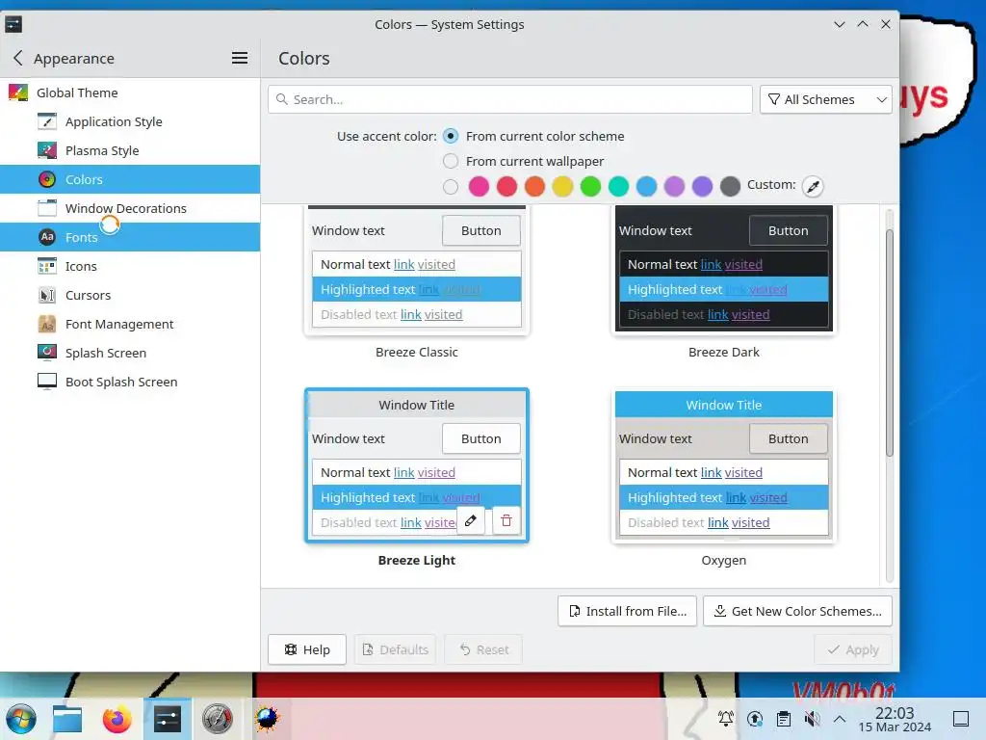Open the file manager from the taskbar
The image size is (986, 740).
point(67,719)
